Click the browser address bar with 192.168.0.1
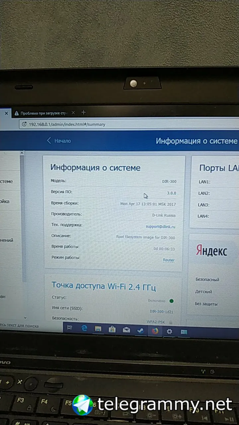239x425 pixels. coord(129,124)
